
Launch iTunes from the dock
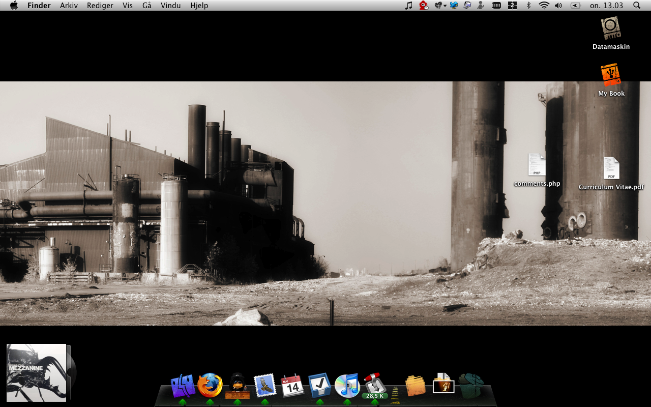click(347, 386)
